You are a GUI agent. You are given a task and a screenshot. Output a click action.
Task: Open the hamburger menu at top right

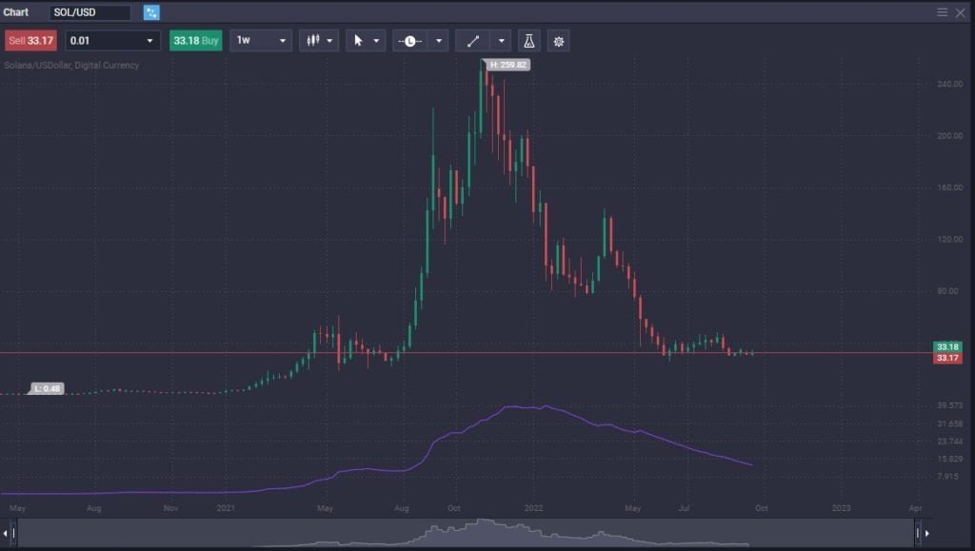point(943,12)
